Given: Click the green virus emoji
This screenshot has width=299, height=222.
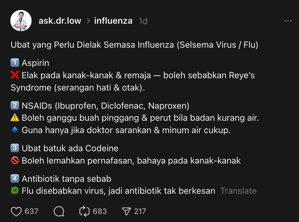Looking at the screenshot, I should coord(15,191).
